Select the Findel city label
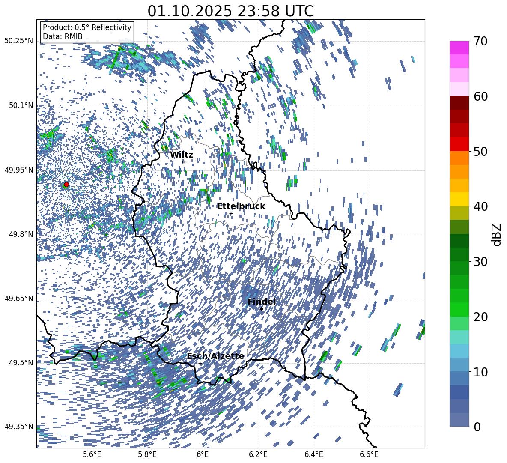Viewport: 507px width, 463px height. pos(261,302)
